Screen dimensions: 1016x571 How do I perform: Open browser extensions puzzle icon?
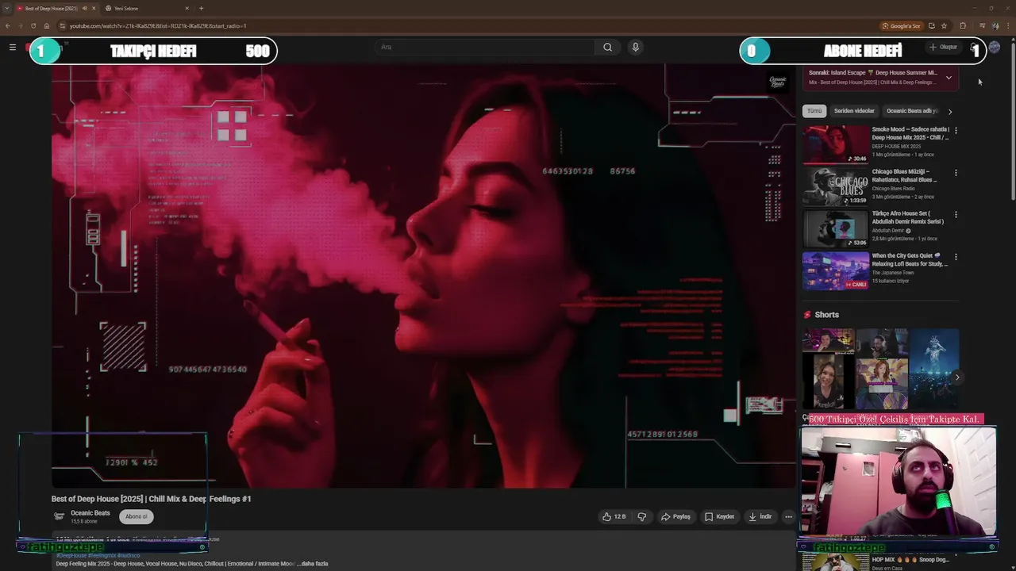coord(963,25)
